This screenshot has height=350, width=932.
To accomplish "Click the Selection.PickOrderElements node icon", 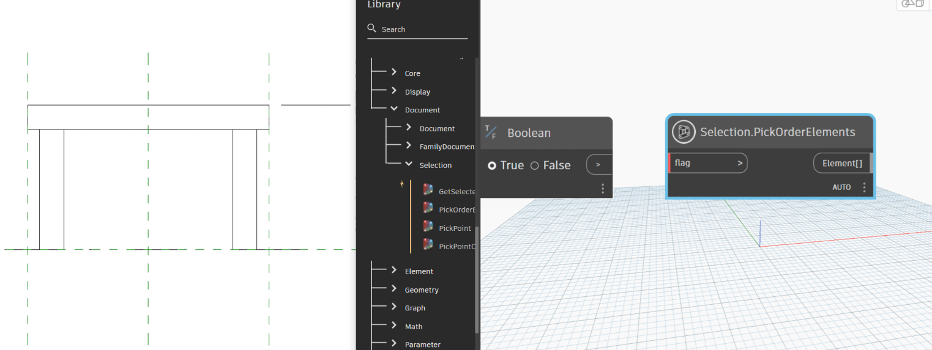I will [684, 132].
